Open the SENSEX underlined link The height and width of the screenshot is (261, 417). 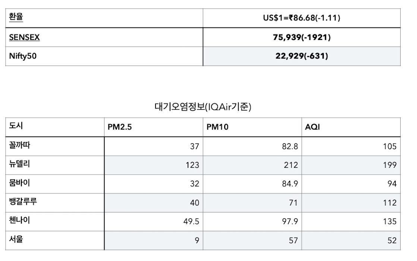coord(24,37)
